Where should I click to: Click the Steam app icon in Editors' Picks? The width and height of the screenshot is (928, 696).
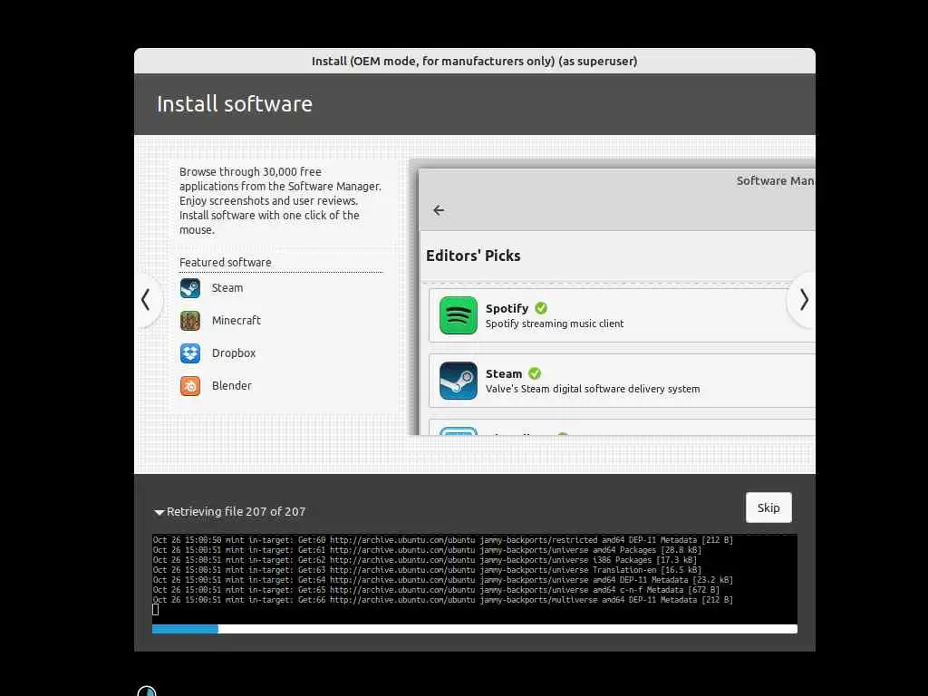click(x=458, y=381)
